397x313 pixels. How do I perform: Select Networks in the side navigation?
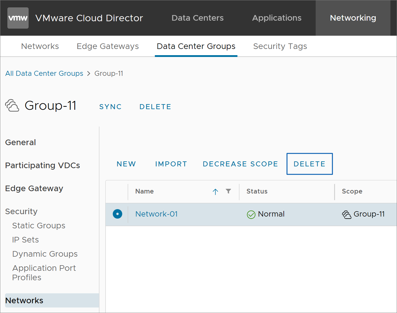point(52,301)
